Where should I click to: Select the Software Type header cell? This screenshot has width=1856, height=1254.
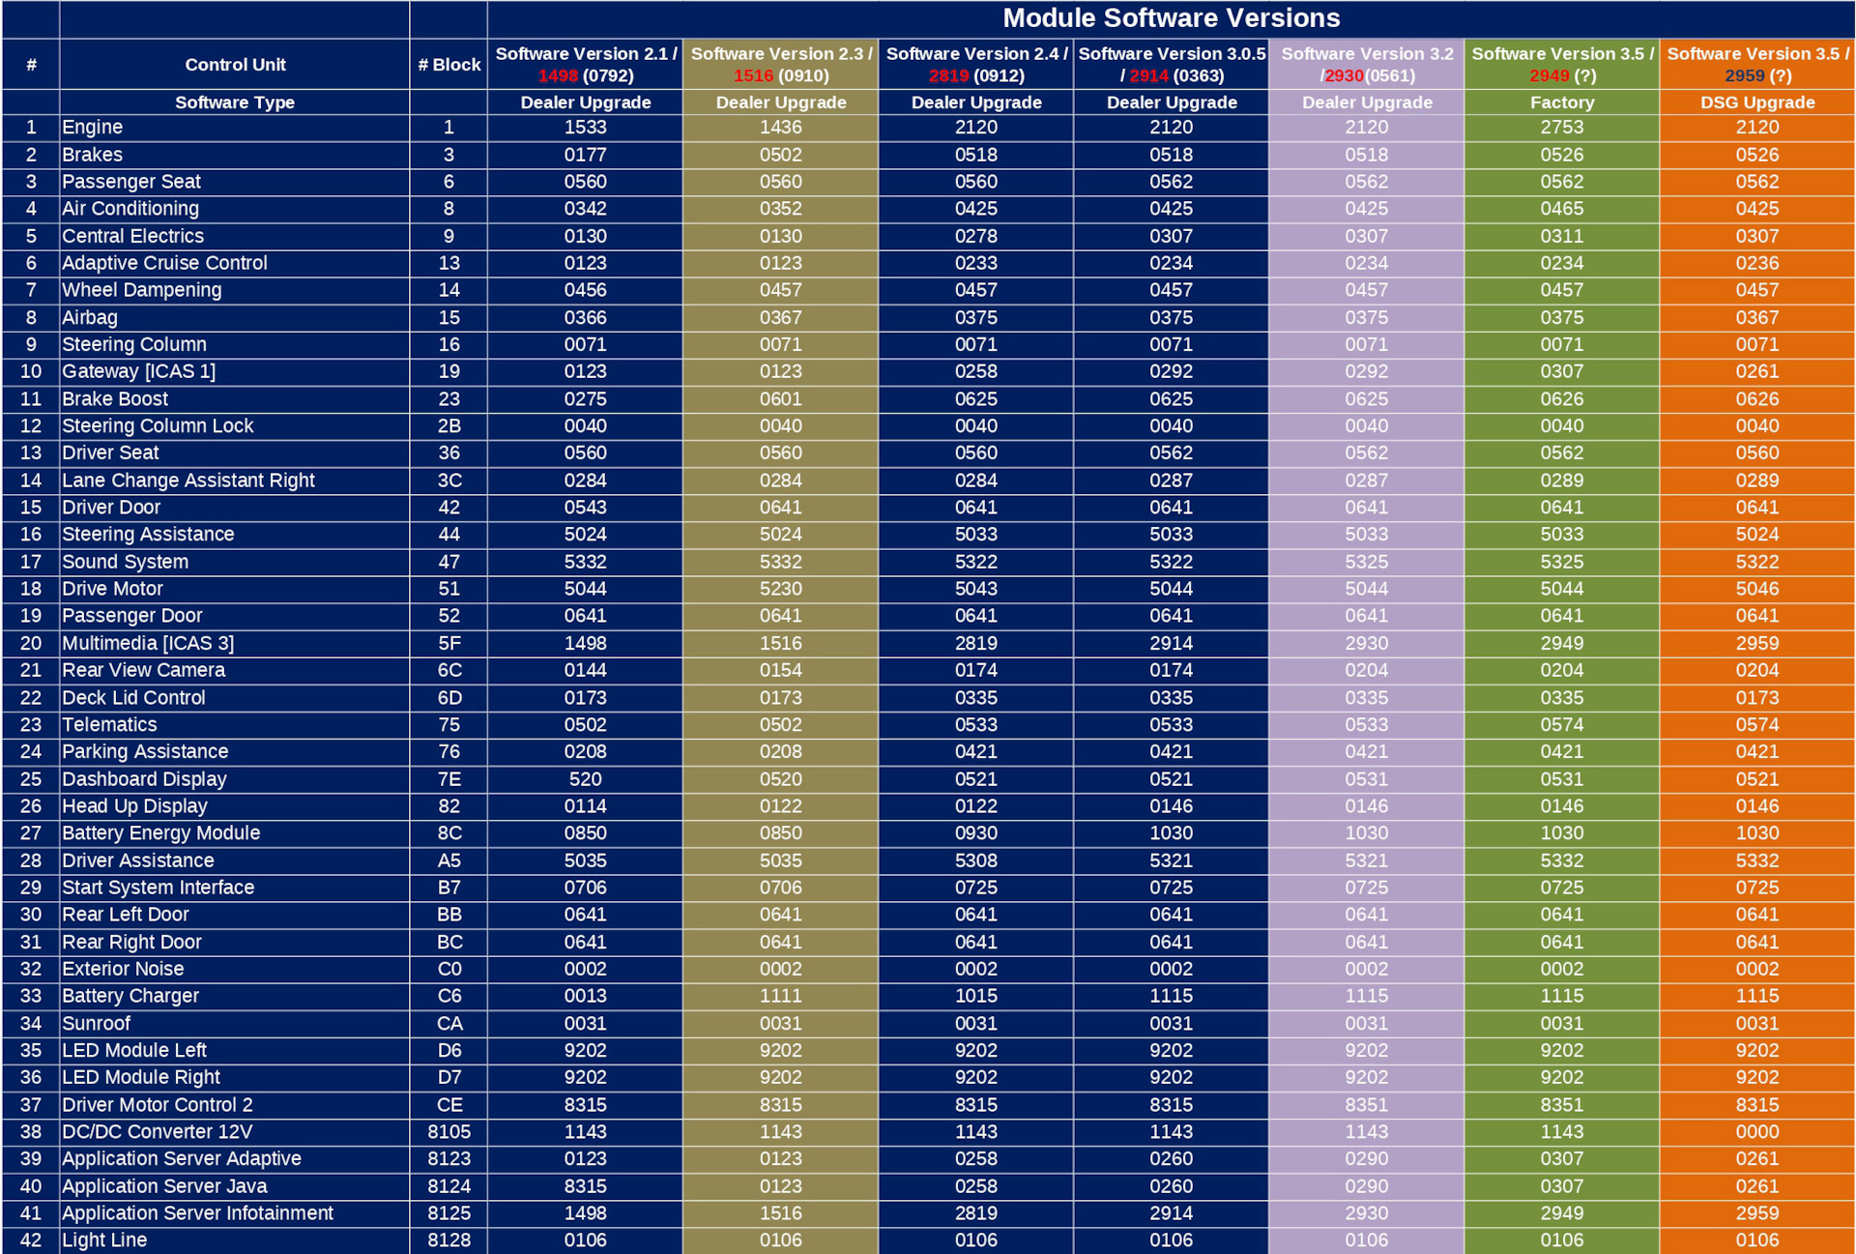[x=235, y=102]
